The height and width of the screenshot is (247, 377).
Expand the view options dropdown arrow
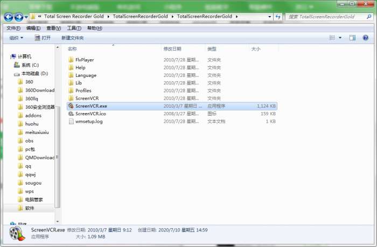point(340,38)
